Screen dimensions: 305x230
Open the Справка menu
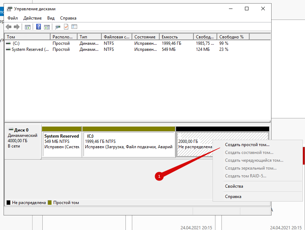(x=68, y=18)
